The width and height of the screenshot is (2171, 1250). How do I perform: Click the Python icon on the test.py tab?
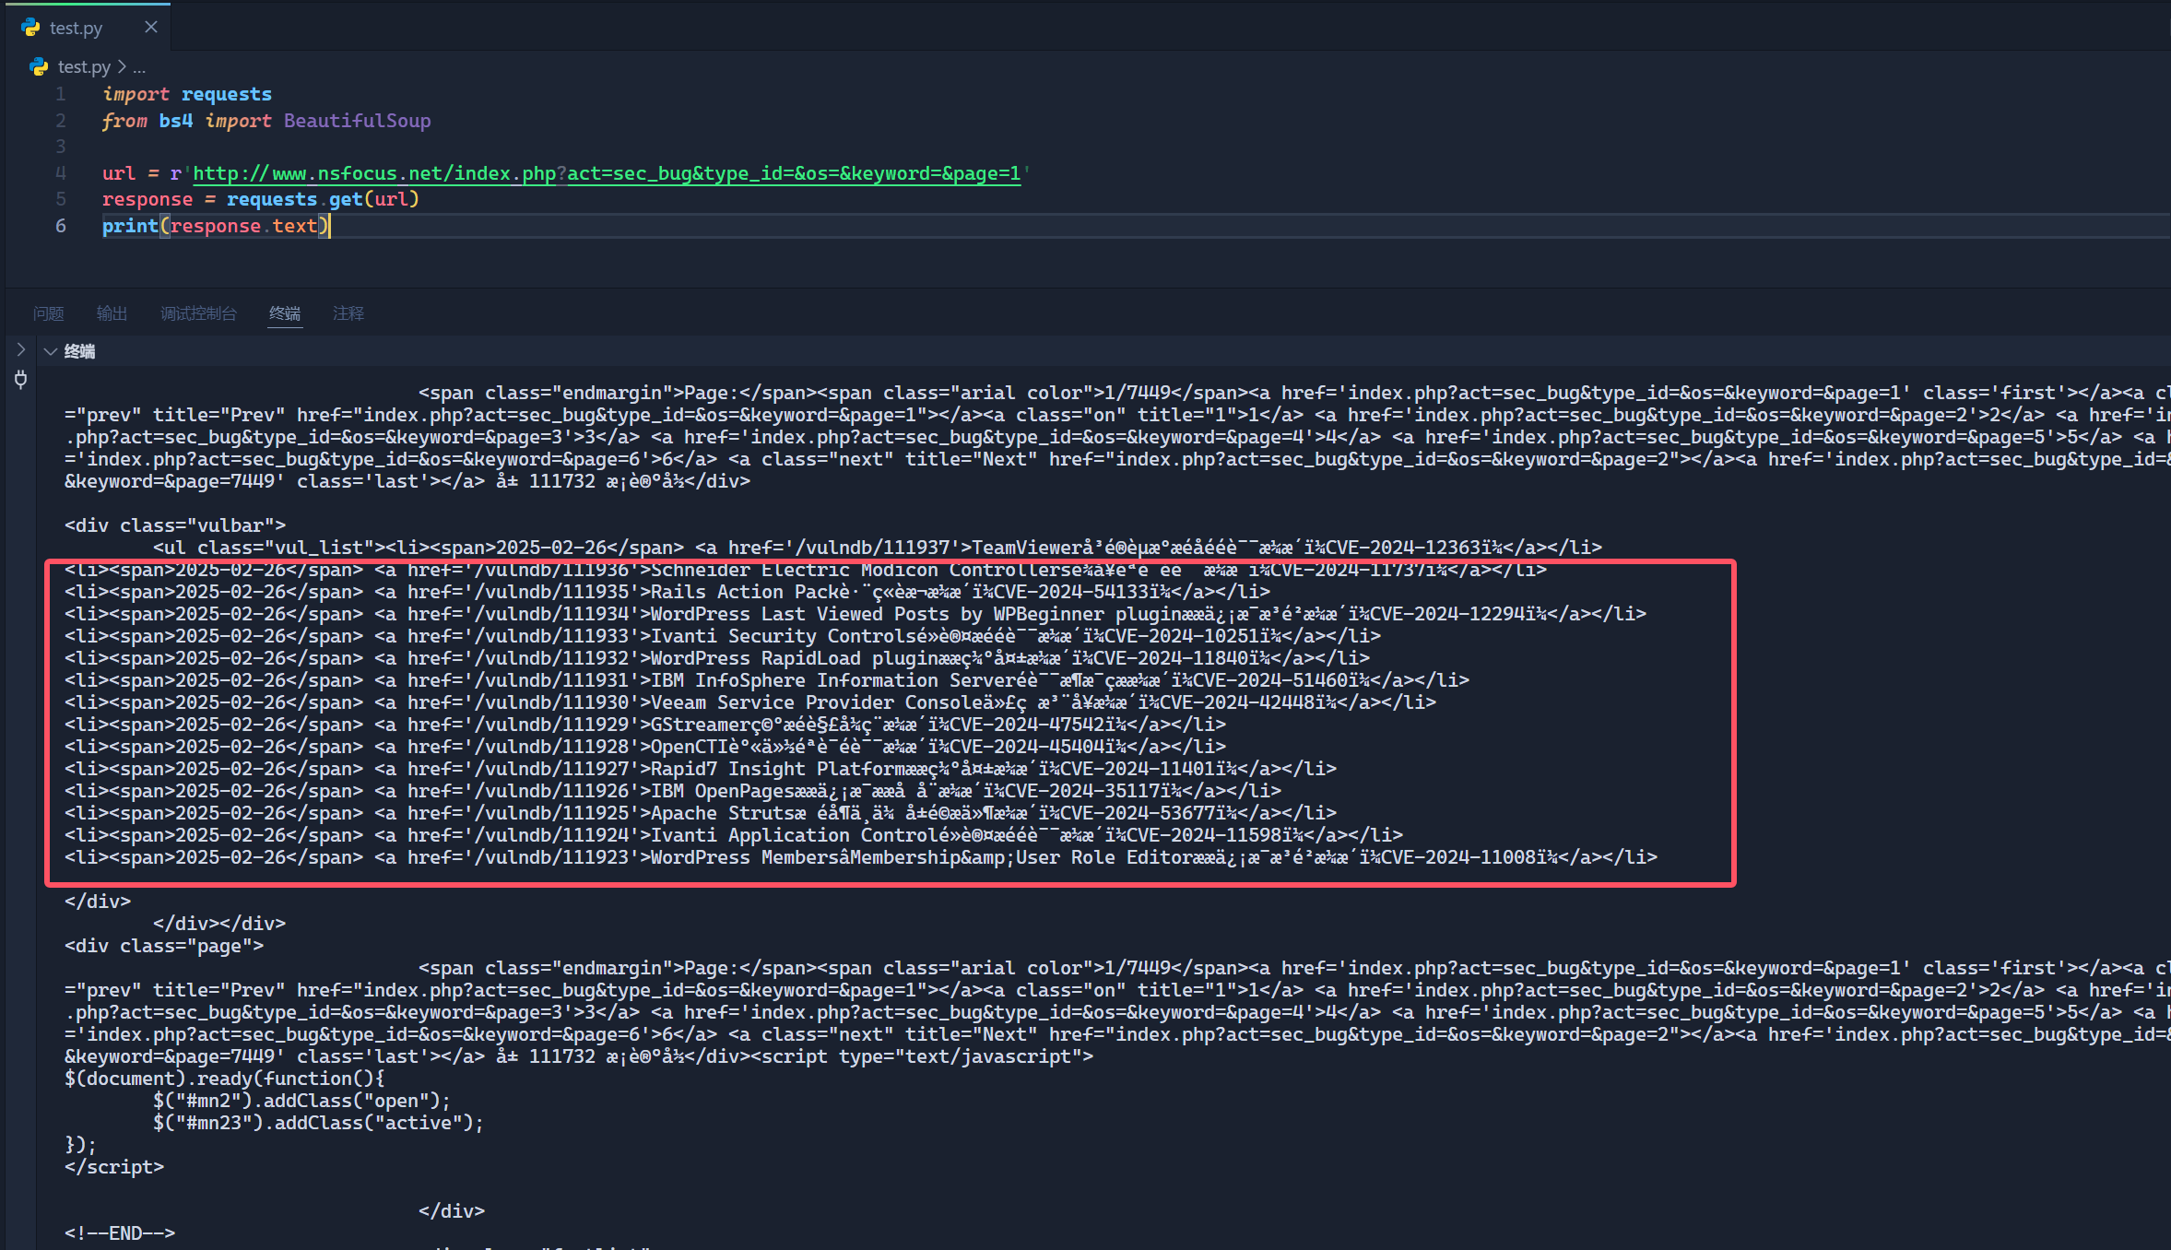point(31,28)
